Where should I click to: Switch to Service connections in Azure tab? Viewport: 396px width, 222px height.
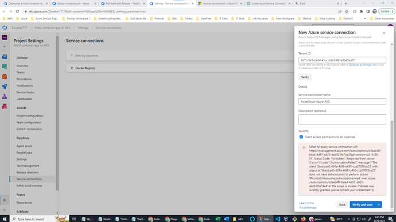coord(220,3)
